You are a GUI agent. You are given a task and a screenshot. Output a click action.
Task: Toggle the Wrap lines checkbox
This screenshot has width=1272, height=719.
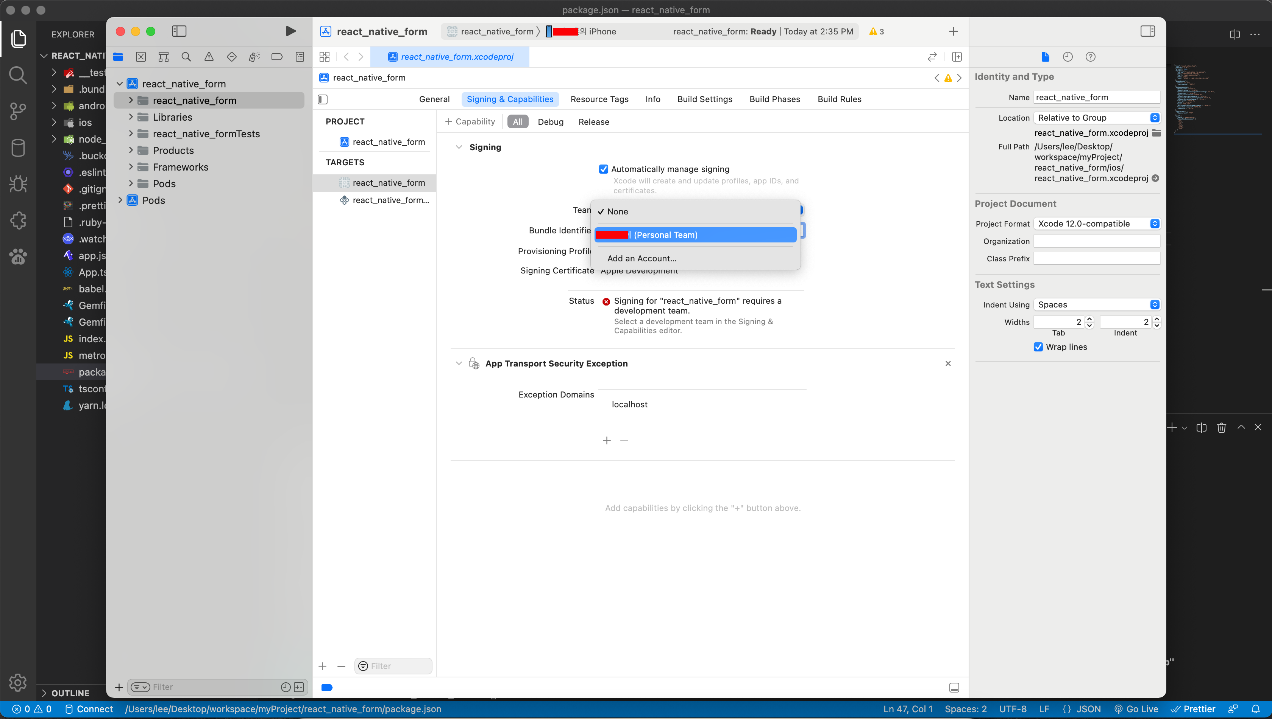point(1038,347)
